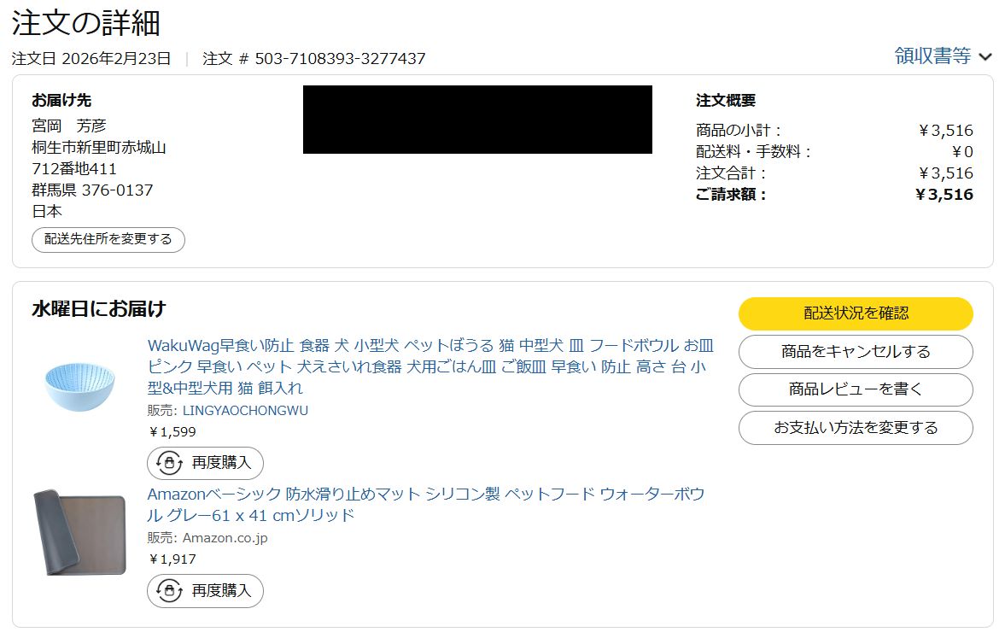Screen dimensions: 1005x638
Task: Open 商品レビューを書く to write a review
Action: [x=856, y=389]
